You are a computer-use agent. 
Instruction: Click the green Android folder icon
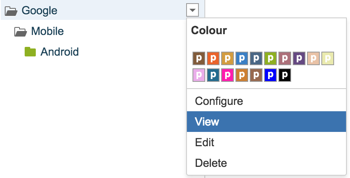point(30,52)
